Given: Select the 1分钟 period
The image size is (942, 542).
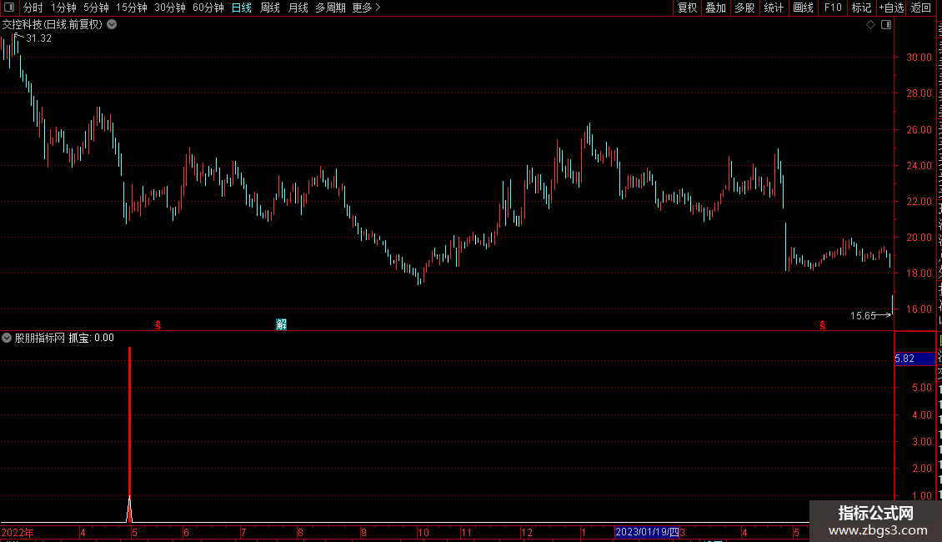Looking at the screenshot, I should point(63,8).
